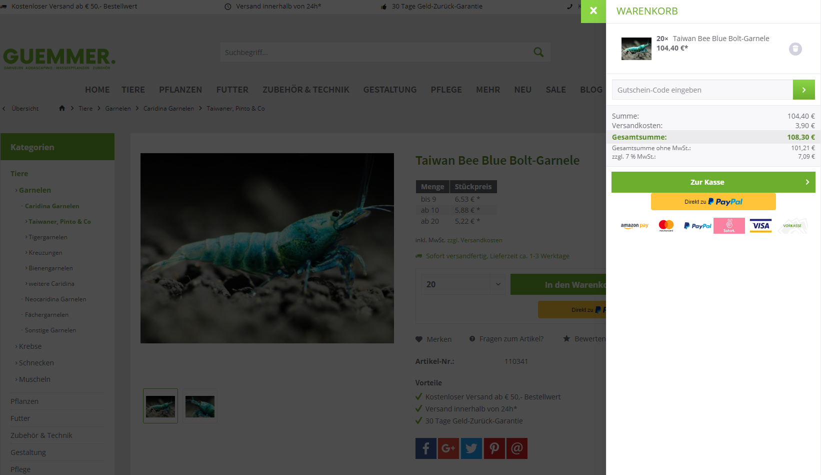The image size is (821, 475).
Task: Open the quantity dropdown showing 20
Action: click(463, 284)
